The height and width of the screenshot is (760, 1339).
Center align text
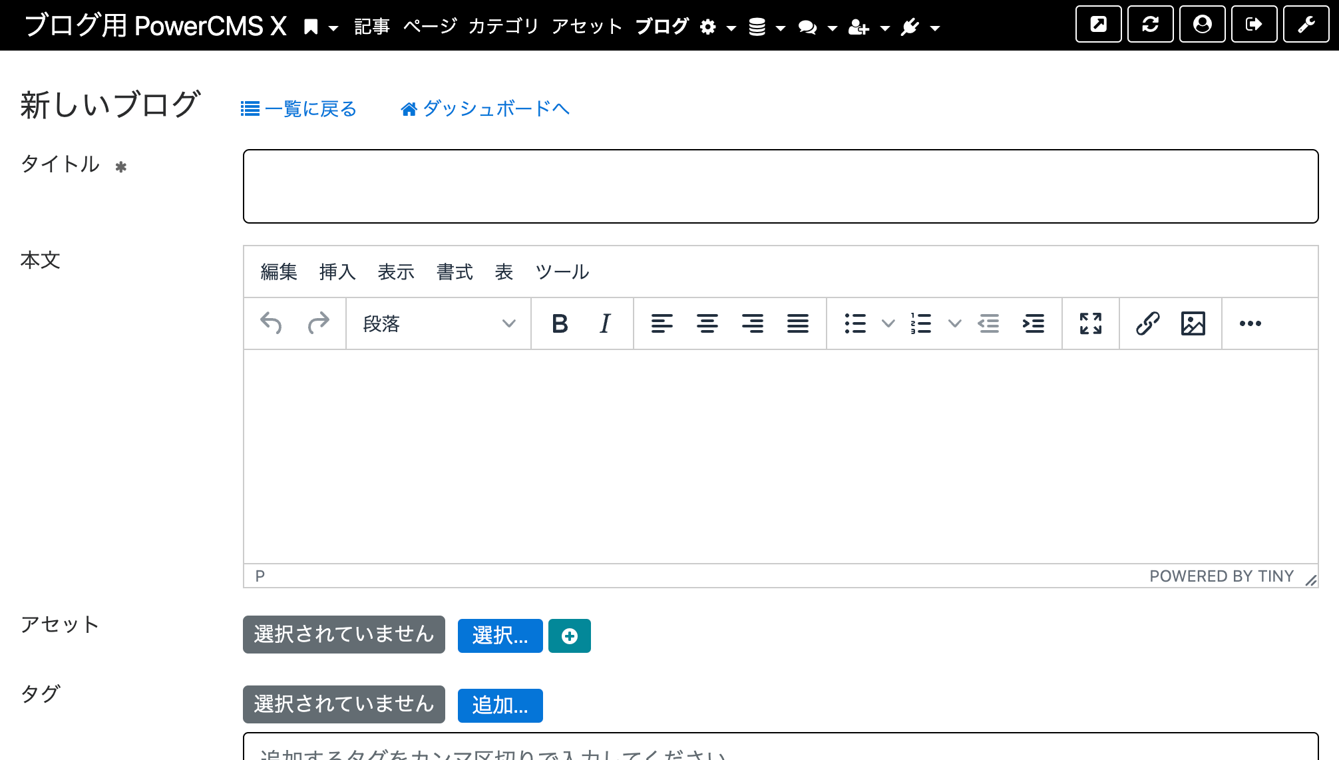707,323
